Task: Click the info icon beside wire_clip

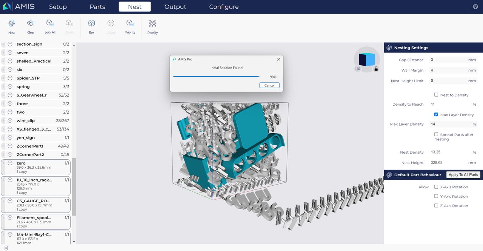Action: click(x=3, y=120)
